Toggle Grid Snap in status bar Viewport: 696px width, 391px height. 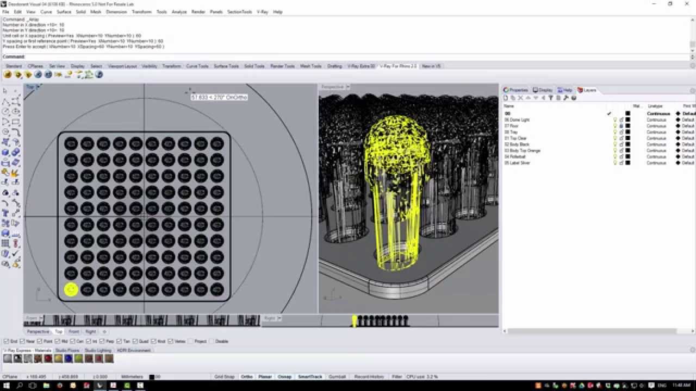225,376
